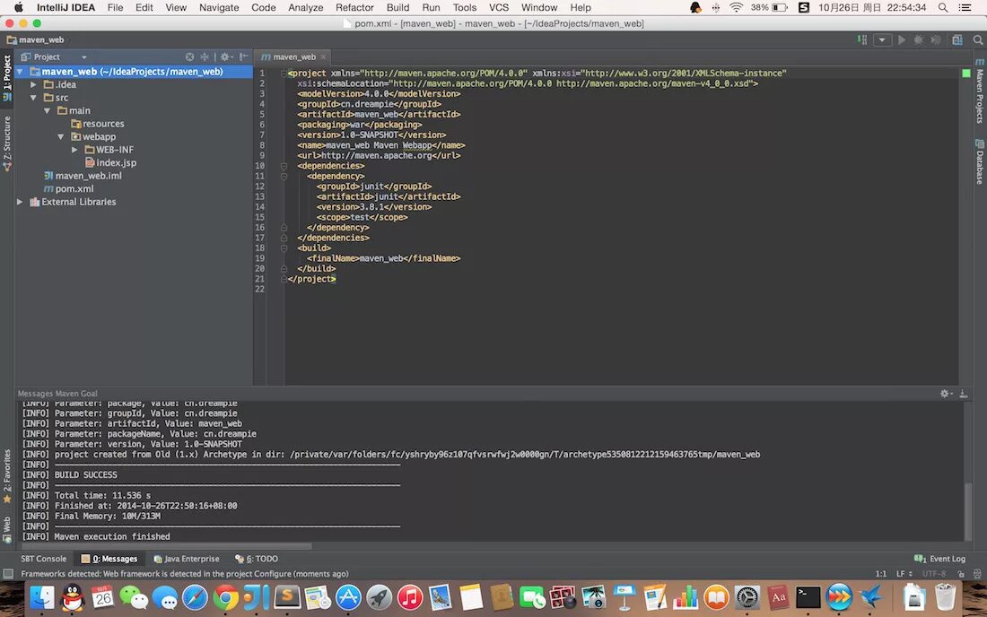
Task: Open the VCS menu
Action: 499,7
